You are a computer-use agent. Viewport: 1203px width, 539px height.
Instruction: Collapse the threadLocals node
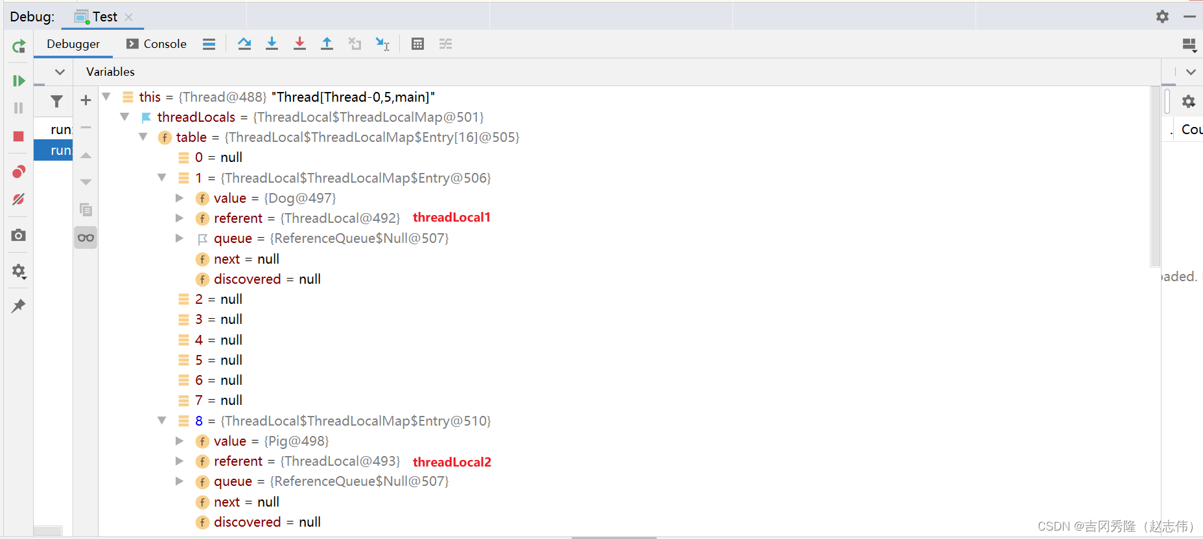click(124, 117)
